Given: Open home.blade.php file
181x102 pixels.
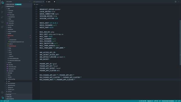Looking at the screenshot, I should coord(18,59).
